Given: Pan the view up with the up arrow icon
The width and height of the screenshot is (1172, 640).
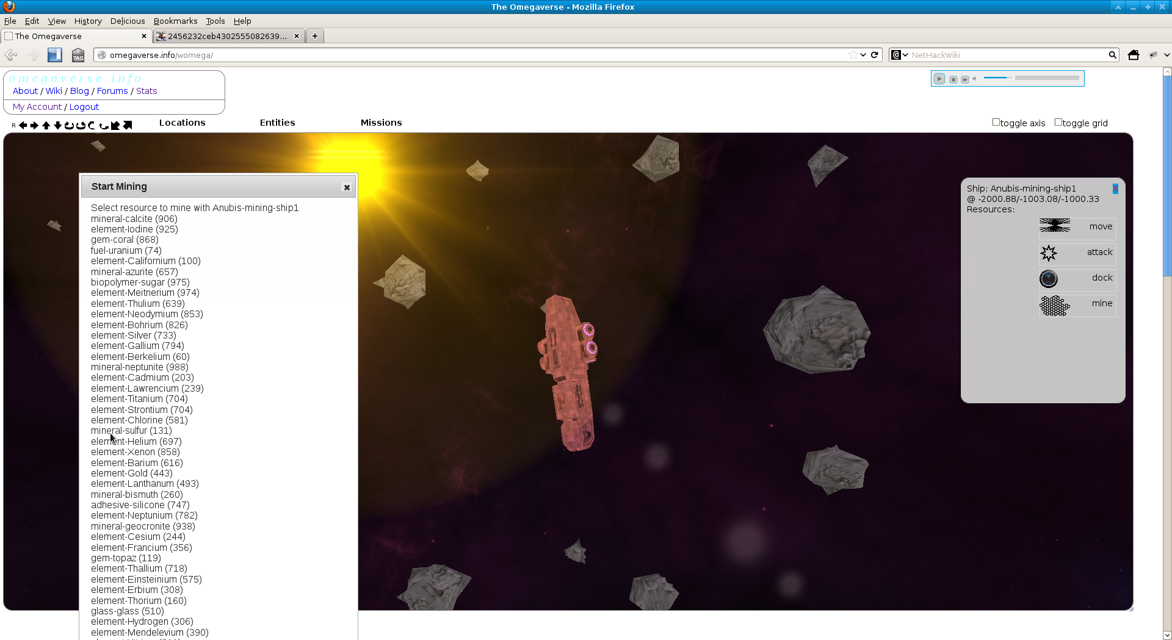Looking at the screenshot, I should click(46, 125).
